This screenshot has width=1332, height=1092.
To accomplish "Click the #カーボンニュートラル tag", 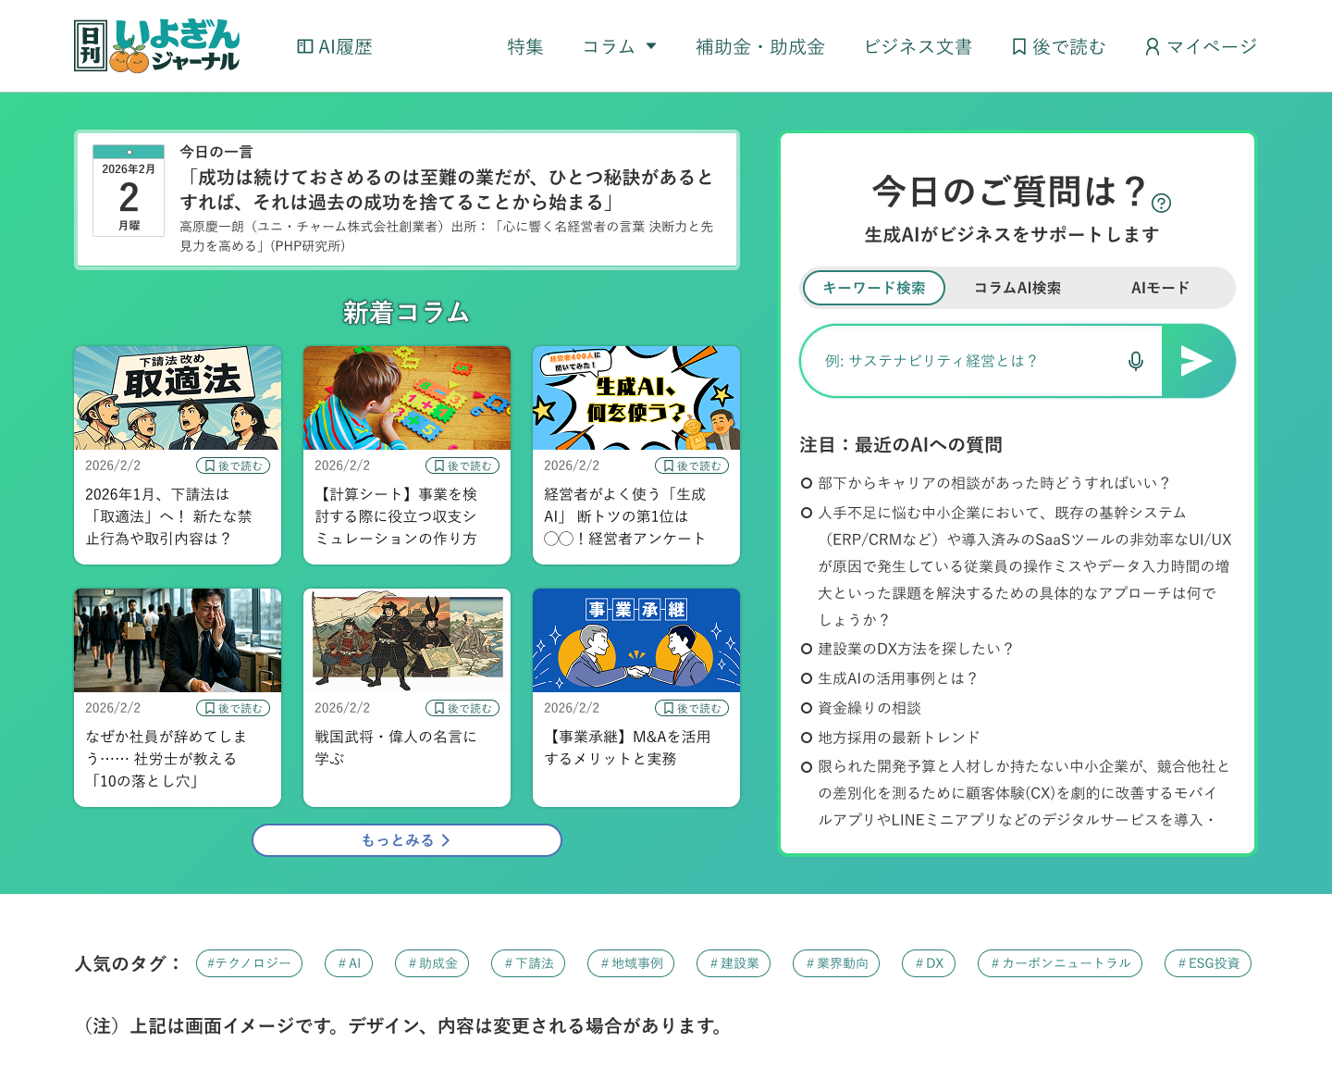I will 1060,963.
